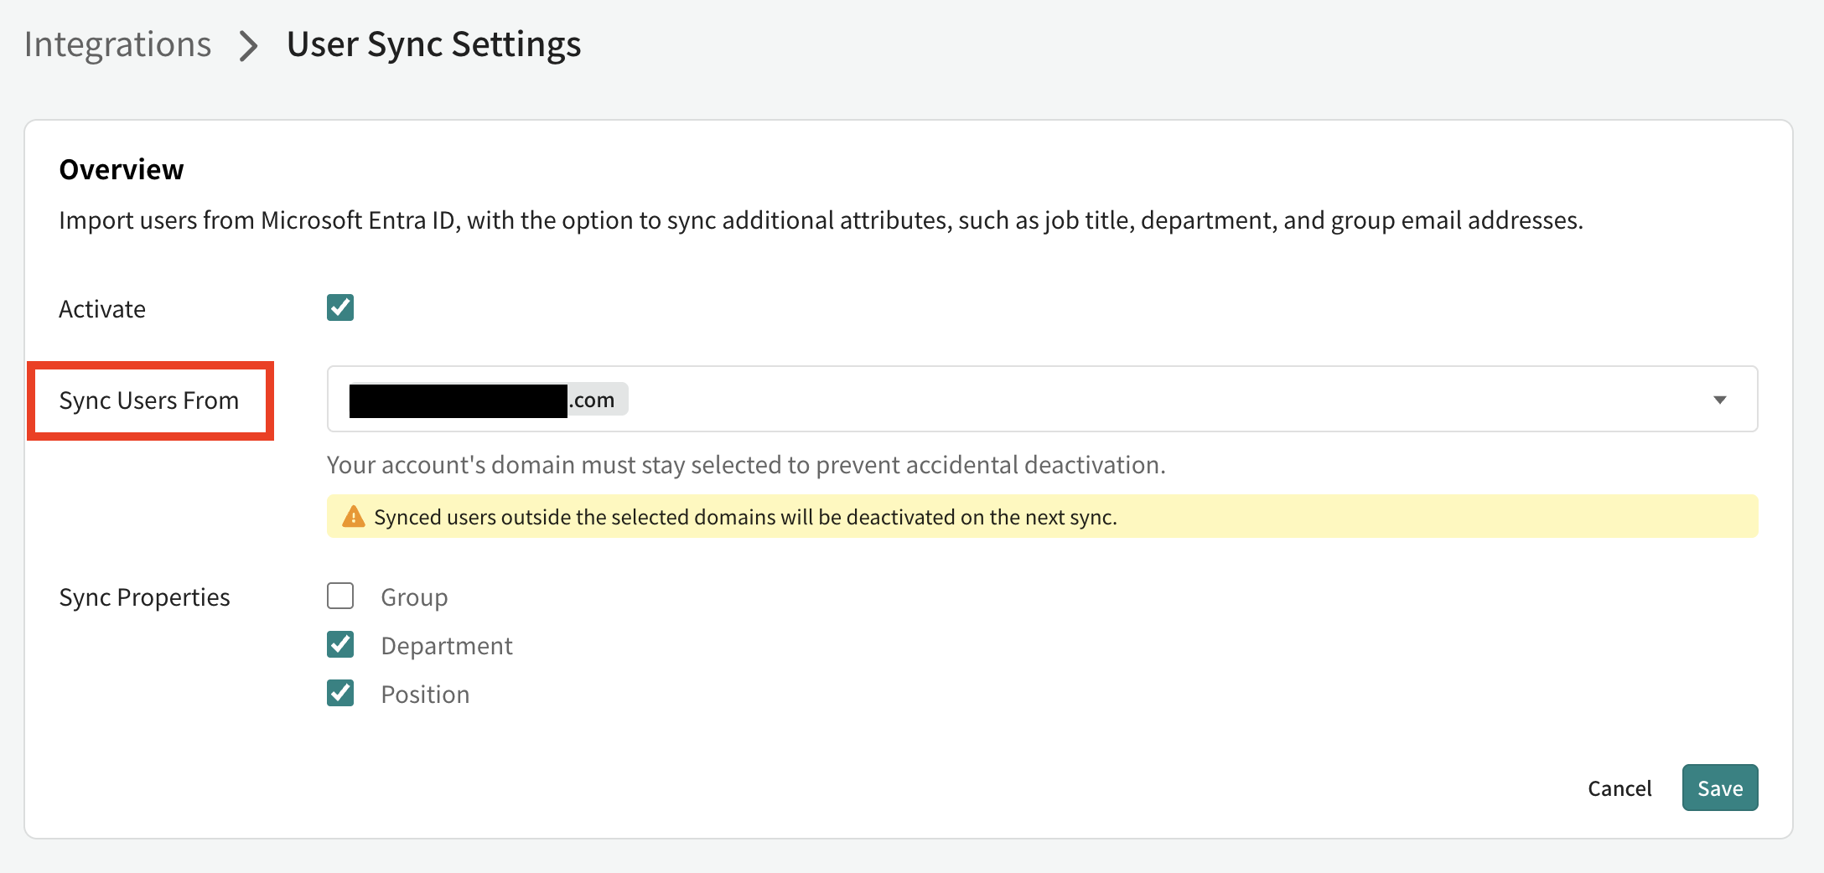Viewport: 1824px width, 873px height.
Task: Click the breadcrumb chevron separator icon
Action: pyautogui.click(x=248, y=46)
